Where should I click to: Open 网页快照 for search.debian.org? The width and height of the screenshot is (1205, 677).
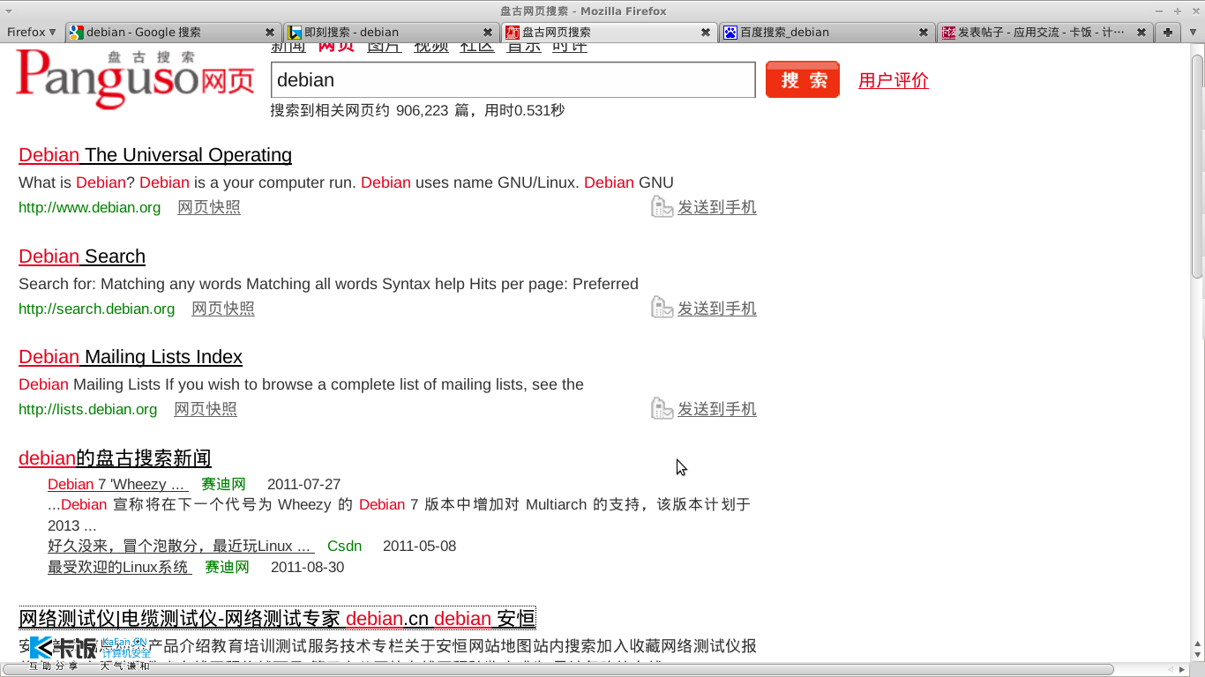tap(223, 309)
